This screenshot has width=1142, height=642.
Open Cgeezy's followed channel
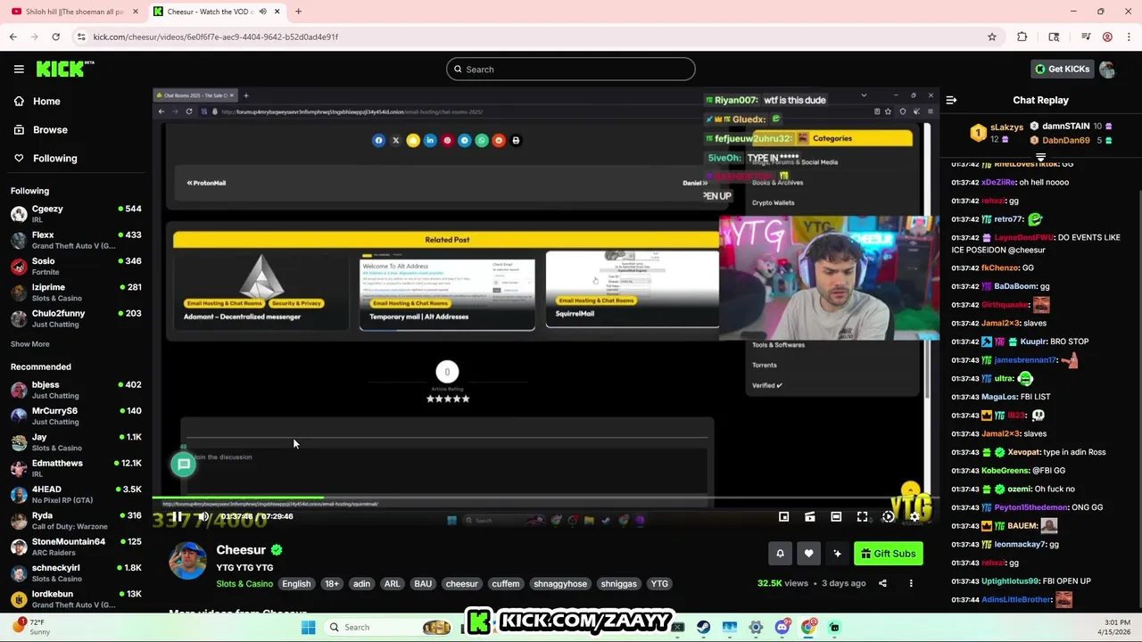tap(76, 214)
